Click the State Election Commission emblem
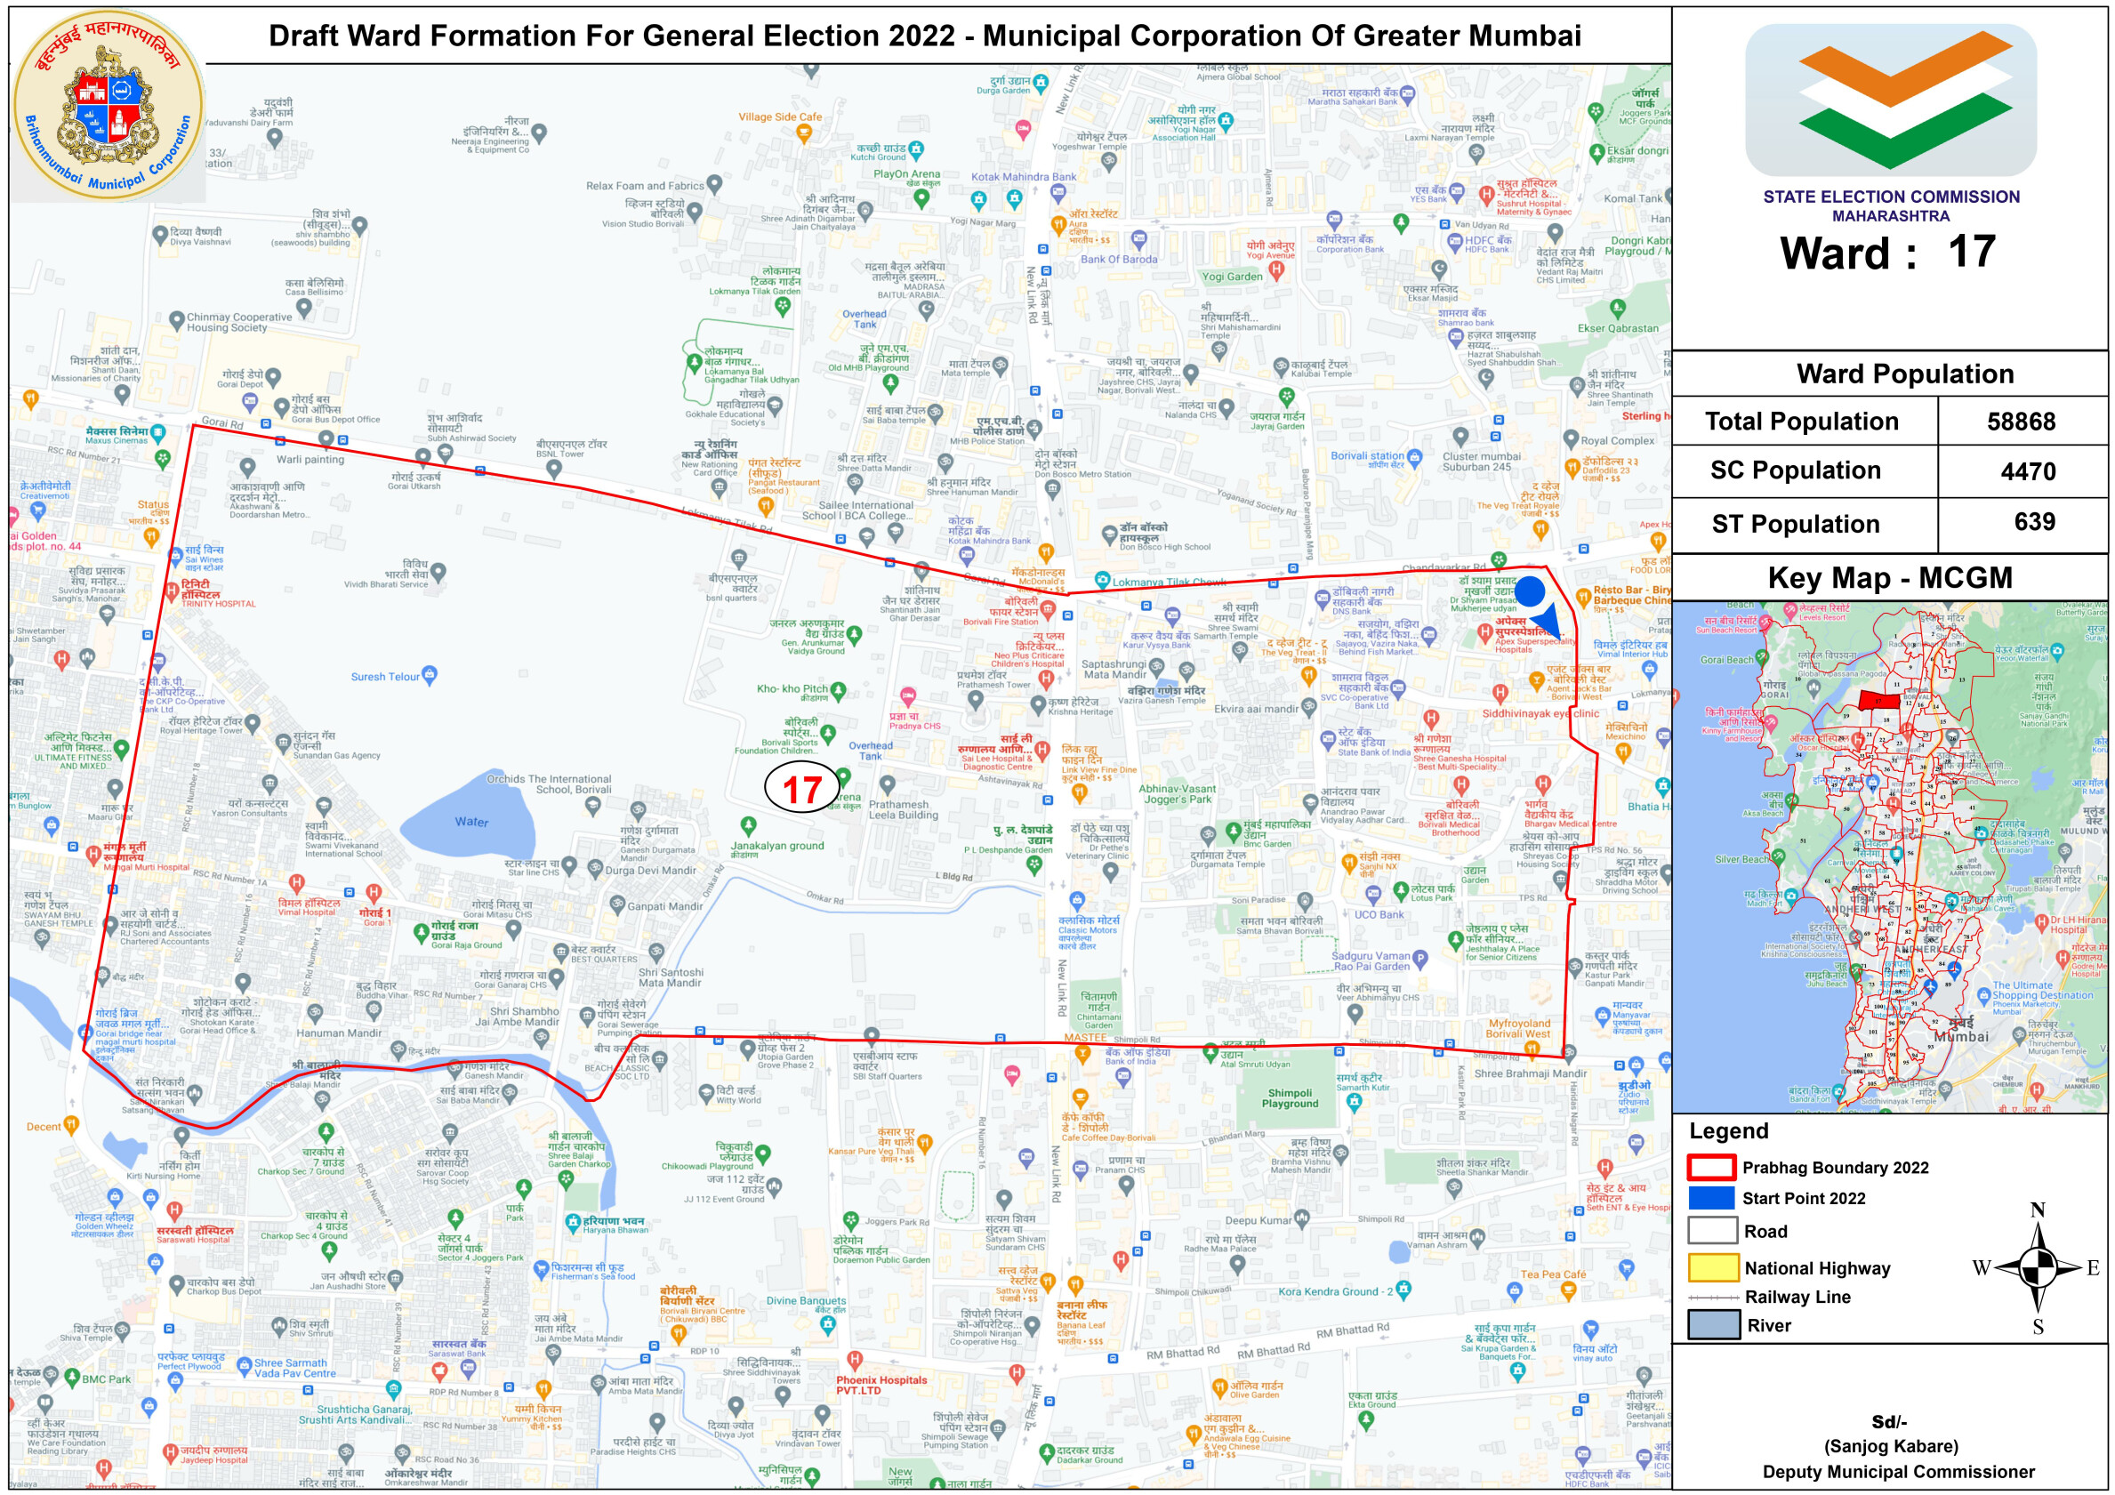Image resolution: width=2115 pixels, height=1495 pixels. (1890, 100)
